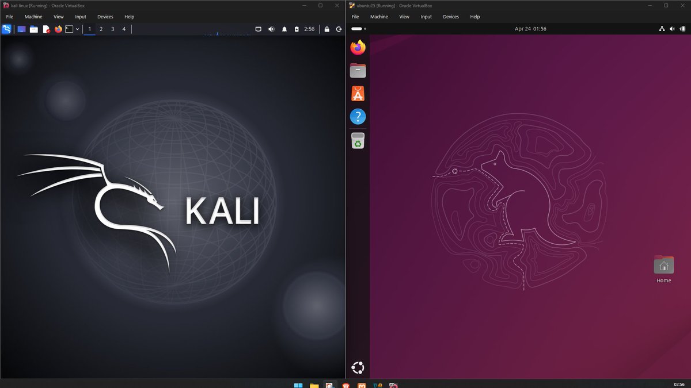Click the Windows taskbar clock 02:56

click(x=679, y=384)
